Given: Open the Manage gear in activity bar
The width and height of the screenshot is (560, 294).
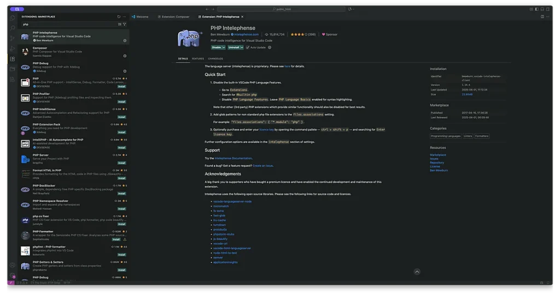Looking at the screenshot, I should (13, 275).
